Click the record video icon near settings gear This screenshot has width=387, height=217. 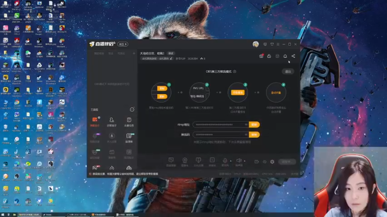click(x=257, y=162)
